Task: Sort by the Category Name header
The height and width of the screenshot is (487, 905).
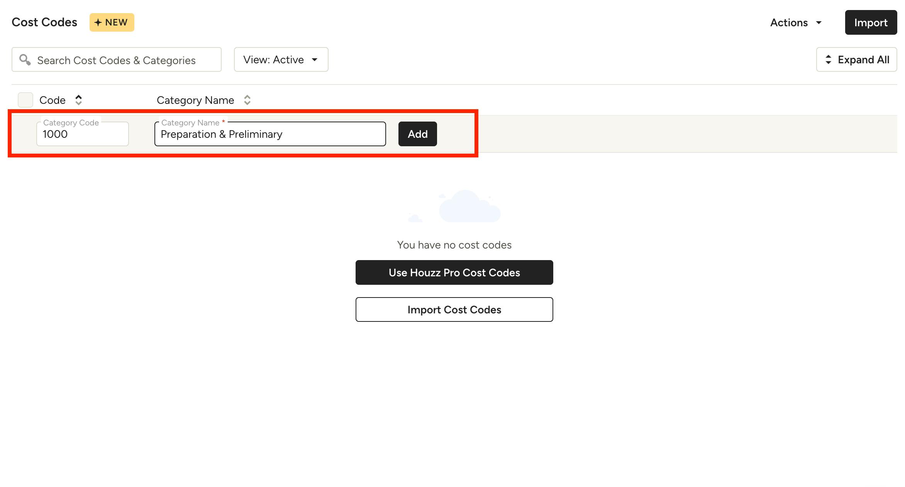Action: click(x=195, y=100)
